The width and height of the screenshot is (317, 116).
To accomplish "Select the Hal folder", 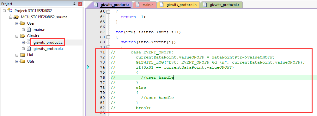I will point(30,55).
